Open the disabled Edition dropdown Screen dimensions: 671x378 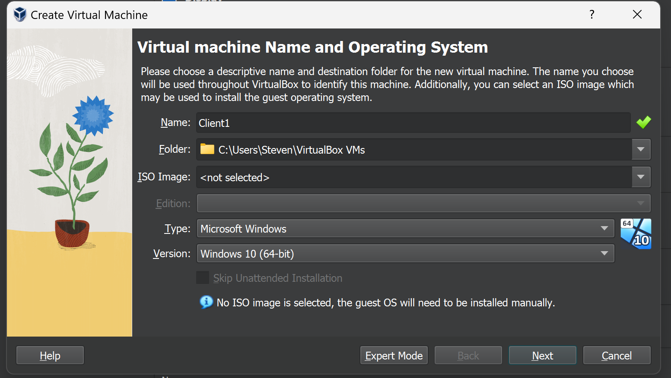(x=423, y=203)
